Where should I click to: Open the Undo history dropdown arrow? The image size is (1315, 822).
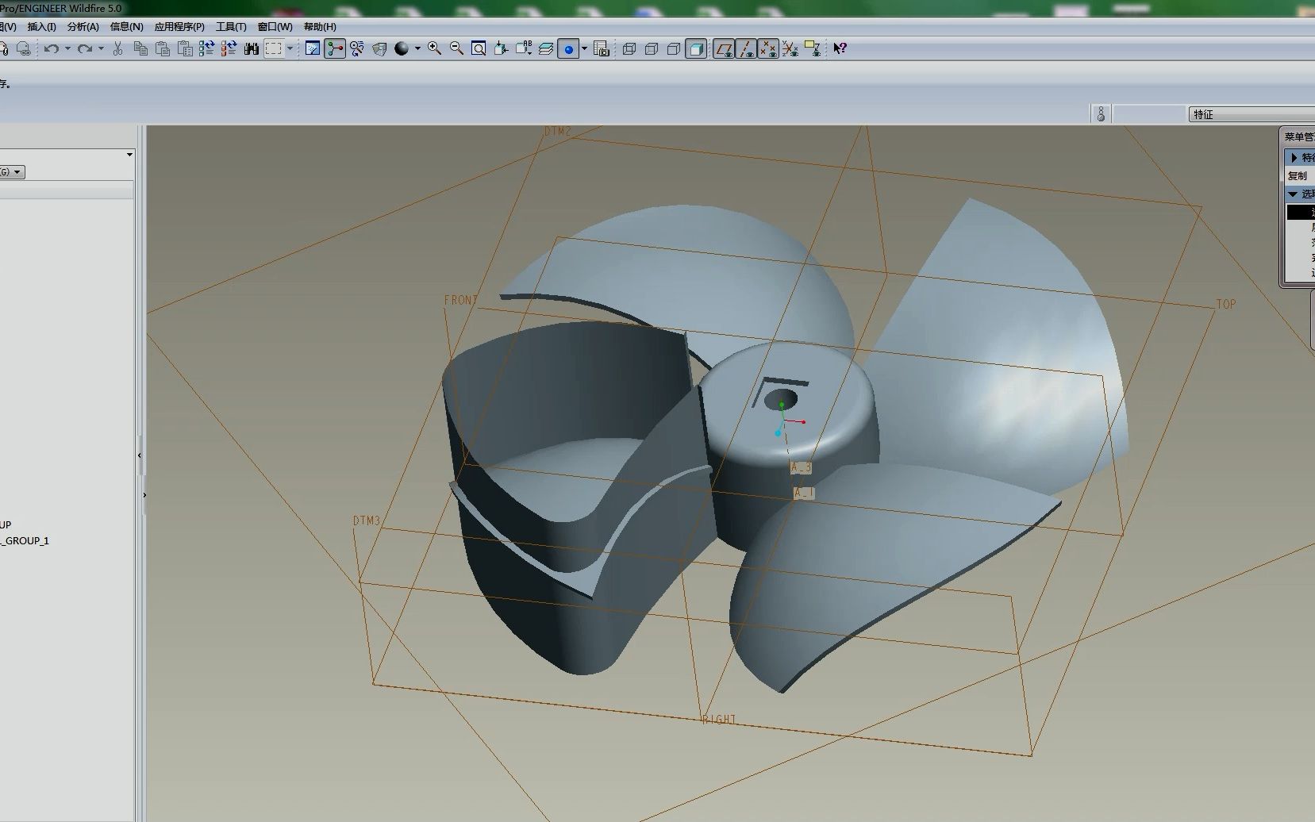[x=67, y=49]
